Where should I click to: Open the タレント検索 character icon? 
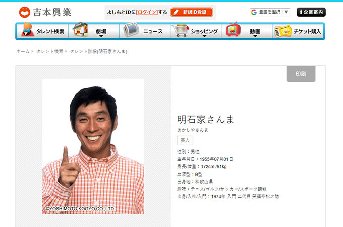coord(28,29)
